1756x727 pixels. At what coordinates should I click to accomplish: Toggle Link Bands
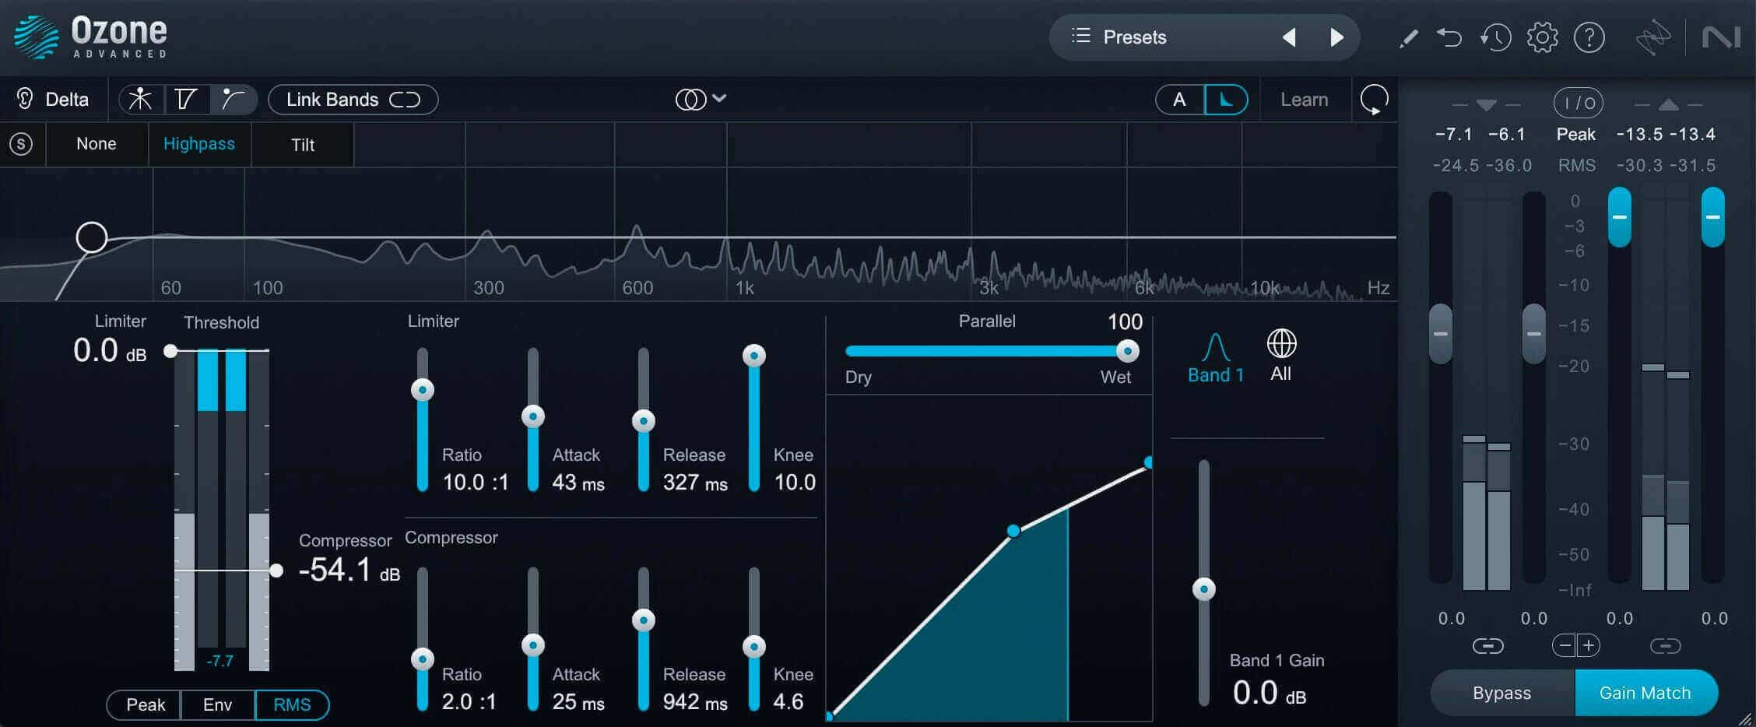tap(353, 100)
